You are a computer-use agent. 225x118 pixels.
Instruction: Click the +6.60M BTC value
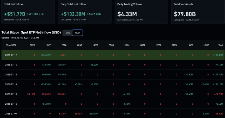coord(189,84)
